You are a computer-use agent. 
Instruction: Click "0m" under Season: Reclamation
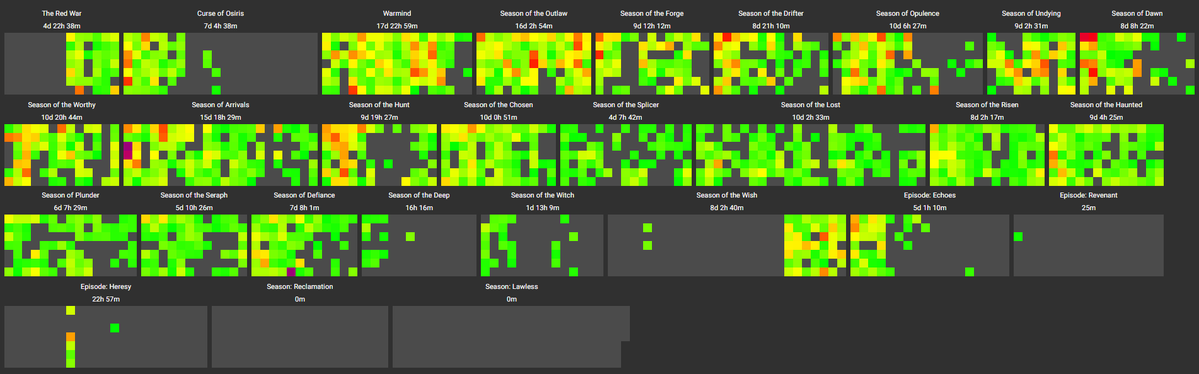pyautogui.click(x=301, y=299)
